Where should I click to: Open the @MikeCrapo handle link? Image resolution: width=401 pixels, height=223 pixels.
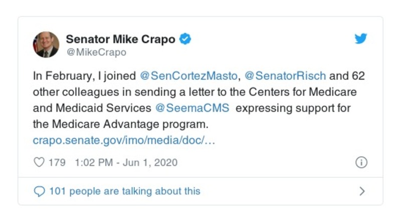(x=96, y=52)
